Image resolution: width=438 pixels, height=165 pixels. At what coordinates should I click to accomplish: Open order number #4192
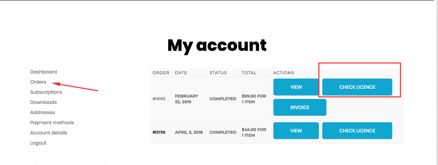tap(159, 99)
